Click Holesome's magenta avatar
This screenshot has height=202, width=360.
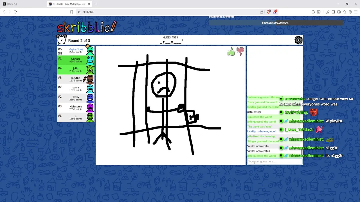click(90, 107)
